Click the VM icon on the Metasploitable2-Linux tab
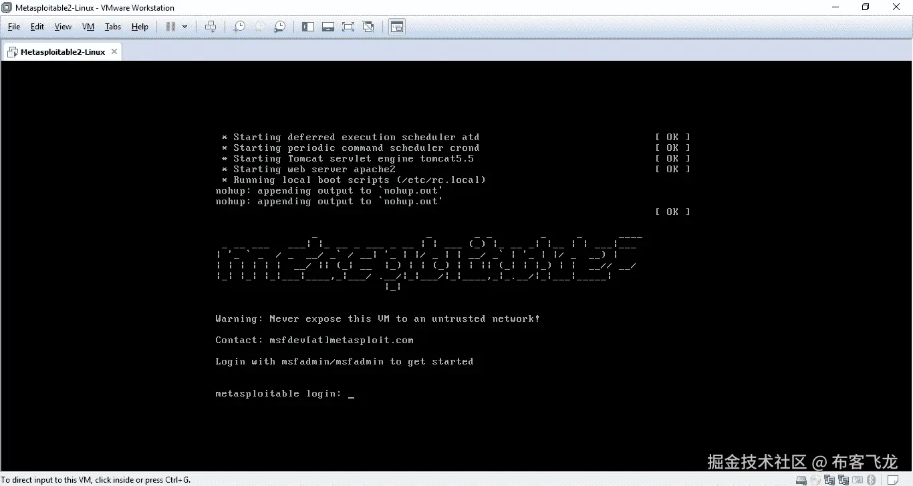The height and width of the screenshot is (486, 913). tap(13, 51)
